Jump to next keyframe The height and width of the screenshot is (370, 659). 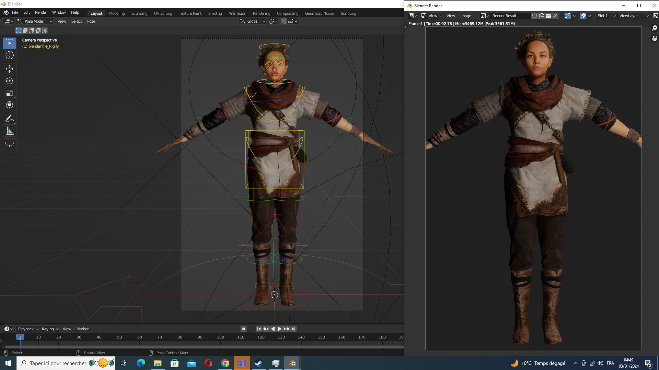coord(286,329)
